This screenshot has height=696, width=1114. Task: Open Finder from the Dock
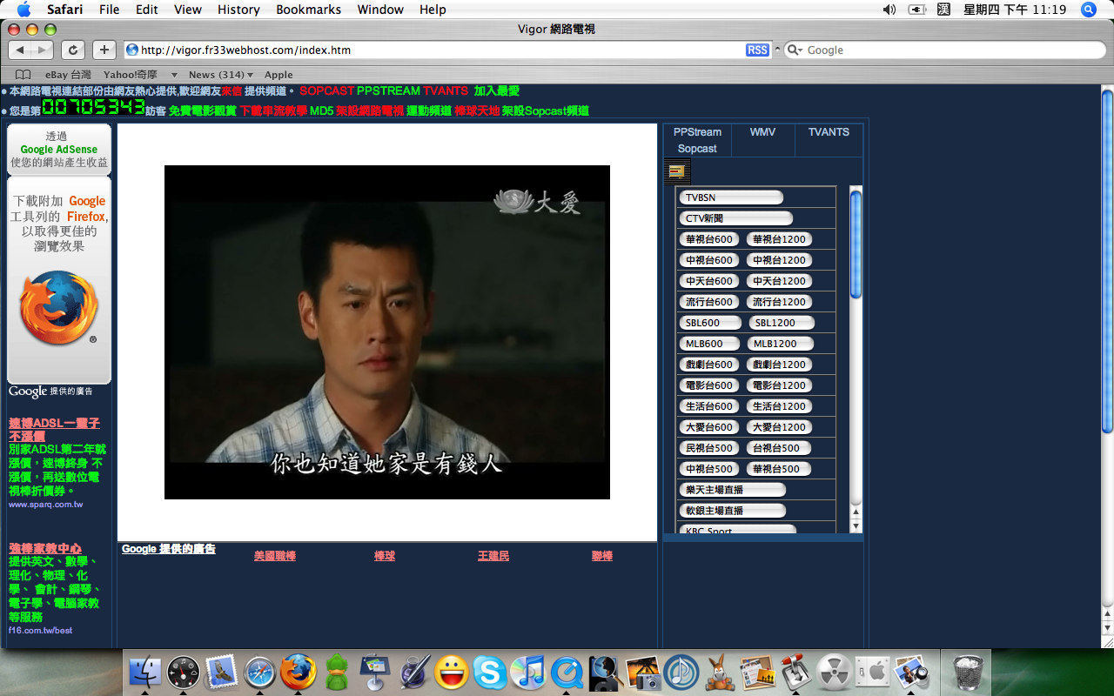click(145, 673)
